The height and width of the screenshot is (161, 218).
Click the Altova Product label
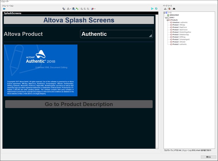coord(23,34)
